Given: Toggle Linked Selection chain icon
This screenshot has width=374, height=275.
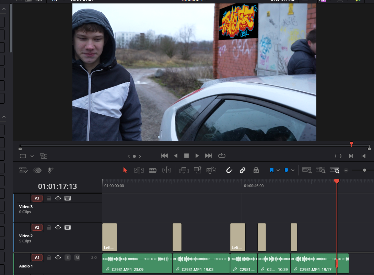Looking at the screenshot, I should (243, 170).
